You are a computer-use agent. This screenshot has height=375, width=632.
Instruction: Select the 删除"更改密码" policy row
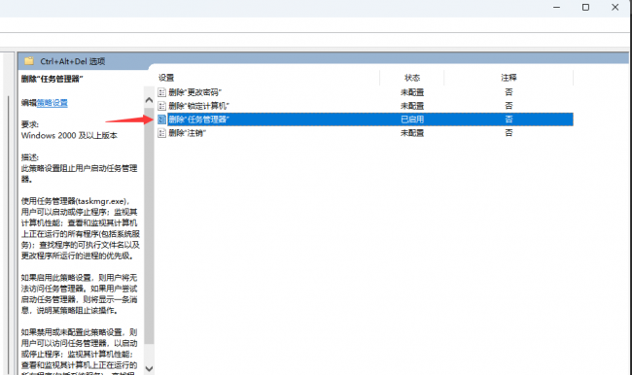[x=365, y=92]
